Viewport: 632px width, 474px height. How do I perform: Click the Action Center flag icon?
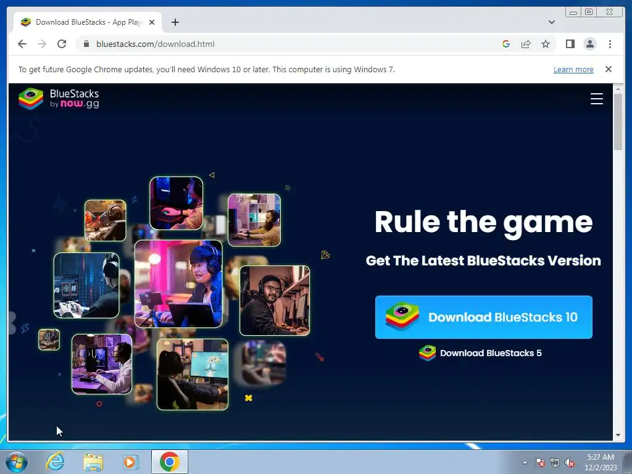(539, 463)
